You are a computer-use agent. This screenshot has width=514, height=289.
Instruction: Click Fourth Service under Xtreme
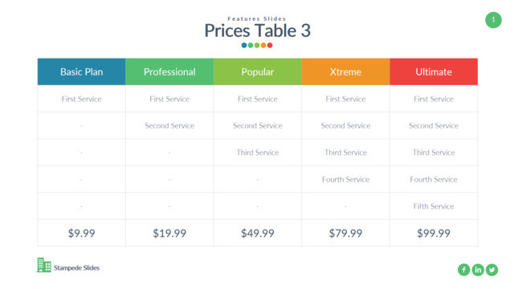pos(345,179)
